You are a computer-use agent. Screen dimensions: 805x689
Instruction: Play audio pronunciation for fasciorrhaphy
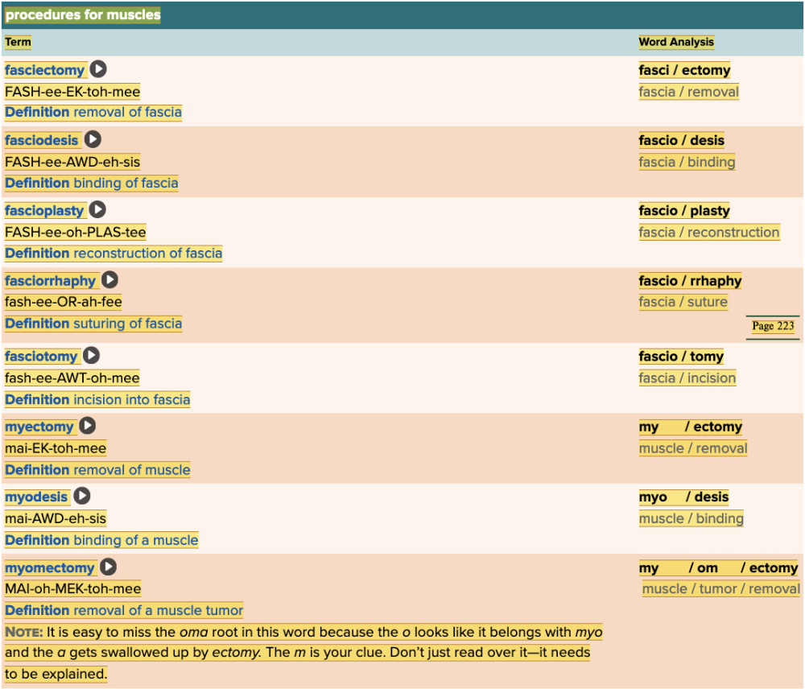pyautogui.click(x=109, y=280)
